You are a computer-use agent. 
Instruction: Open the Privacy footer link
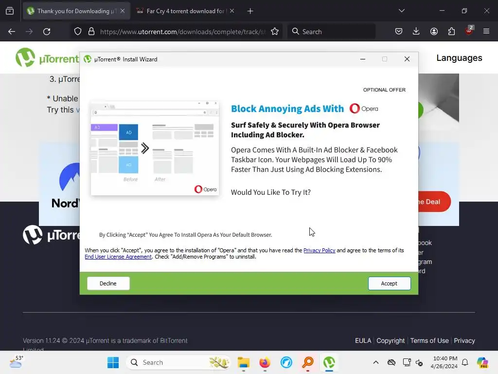coord(464,340)
